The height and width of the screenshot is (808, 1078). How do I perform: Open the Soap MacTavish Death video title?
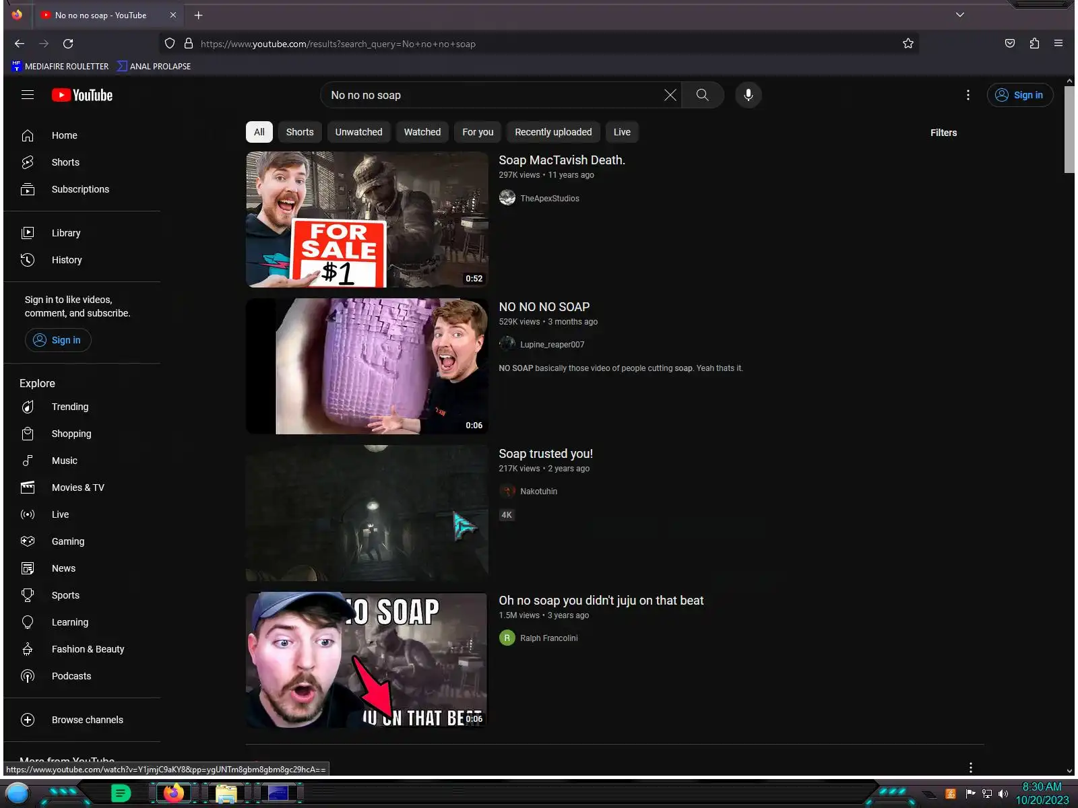[x=562, y=160]
